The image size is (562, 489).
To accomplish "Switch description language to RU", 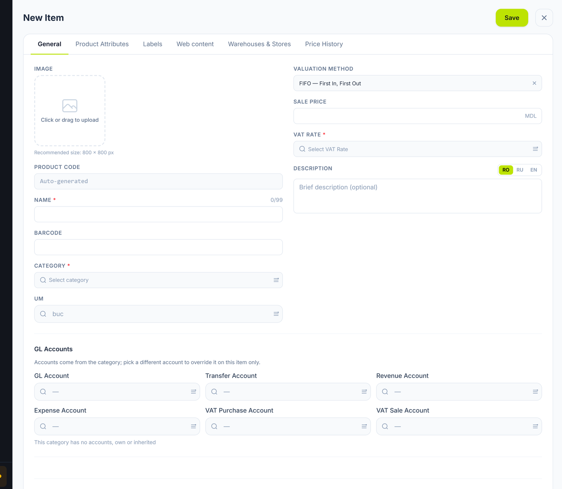I will pos(520,170).
